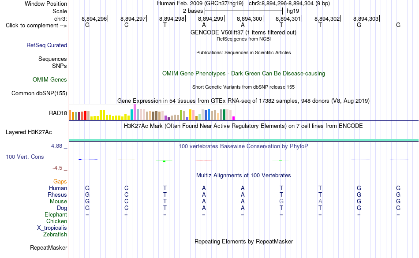Viewport: 419px width, 258px height.
Task: Click the OMIM Gene Phenotypes green title
Action: pyautogui.click(x=243, y=74)
